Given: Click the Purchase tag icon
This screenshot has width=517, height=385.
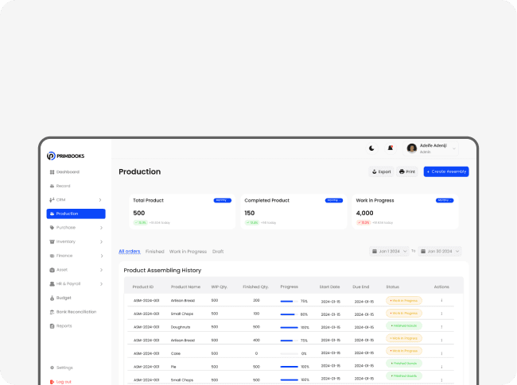Looking at the screenshot, I should pos(52,228).
